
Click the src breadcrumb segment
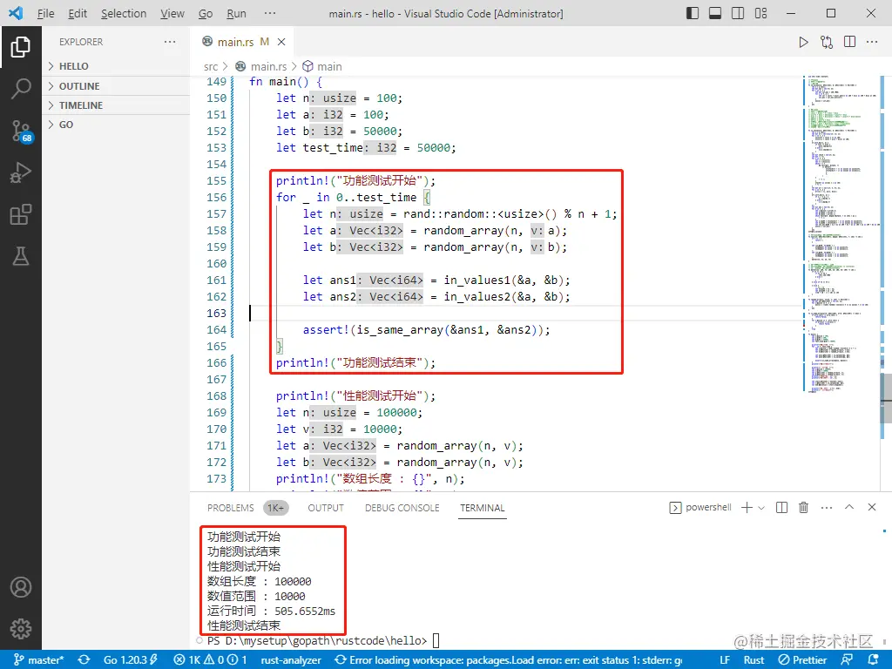[x=211, y=66]
